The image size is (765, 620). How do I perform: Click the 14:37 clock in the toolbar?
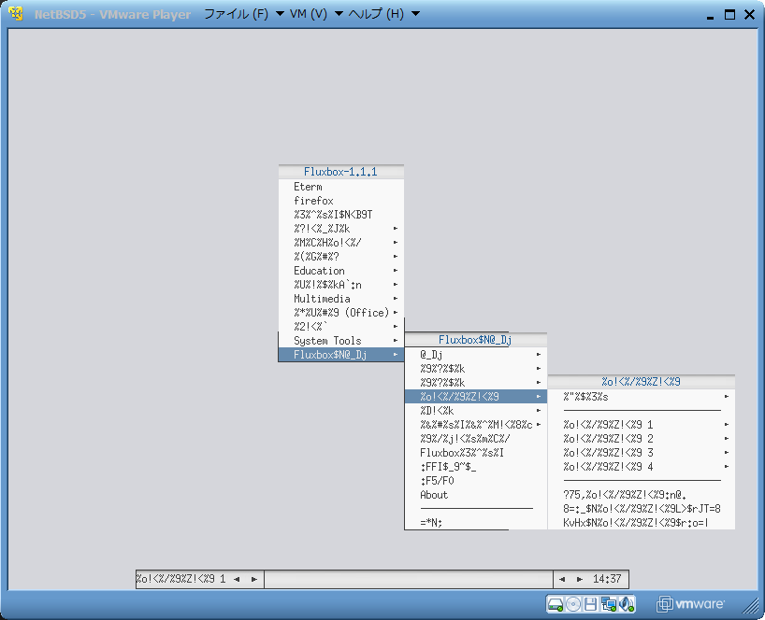point(607,579)
